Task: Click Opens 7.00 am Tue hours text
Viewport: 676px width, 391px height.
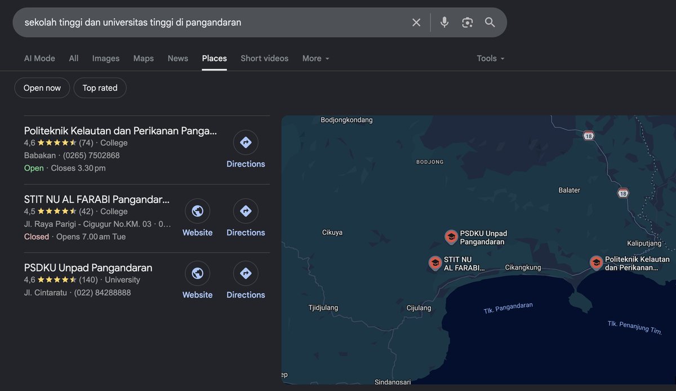Action: coord(91,237)
